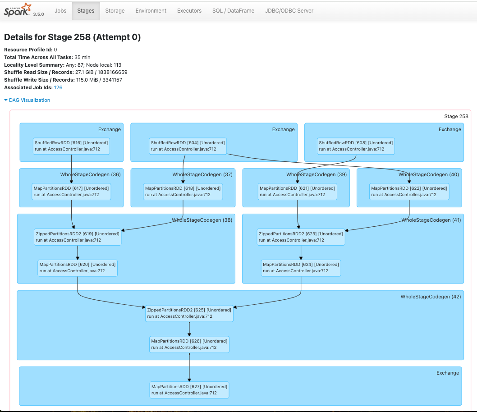Click the ZippedPartitionsRDD2 [625] node
Viewport: 477px width, 412px height.
[x=189, y=313]
